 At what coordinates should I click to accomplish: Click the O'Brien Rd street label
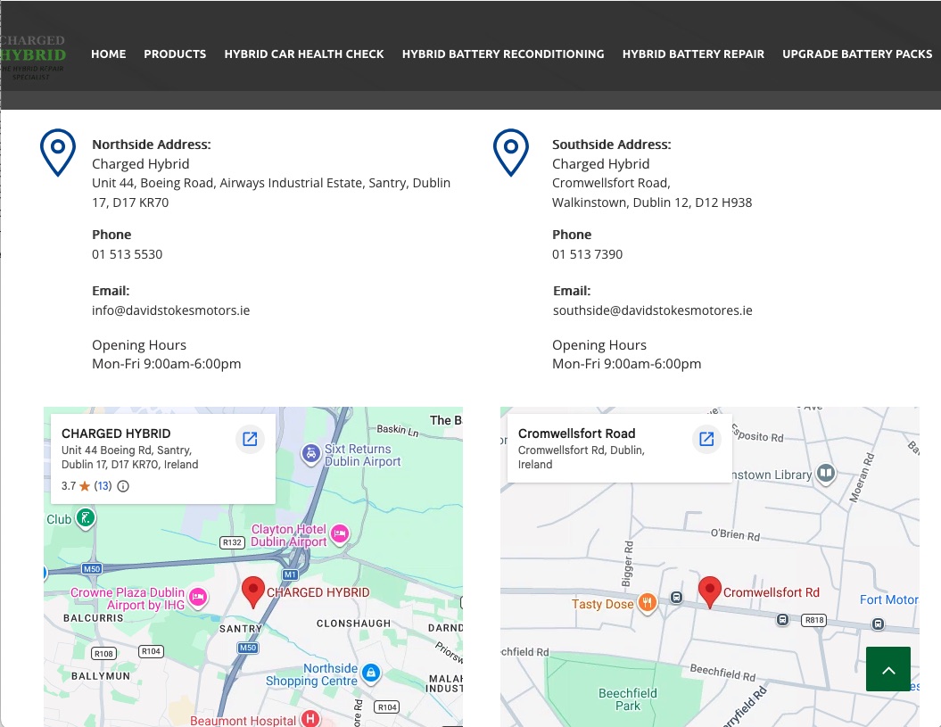(735, 535)
